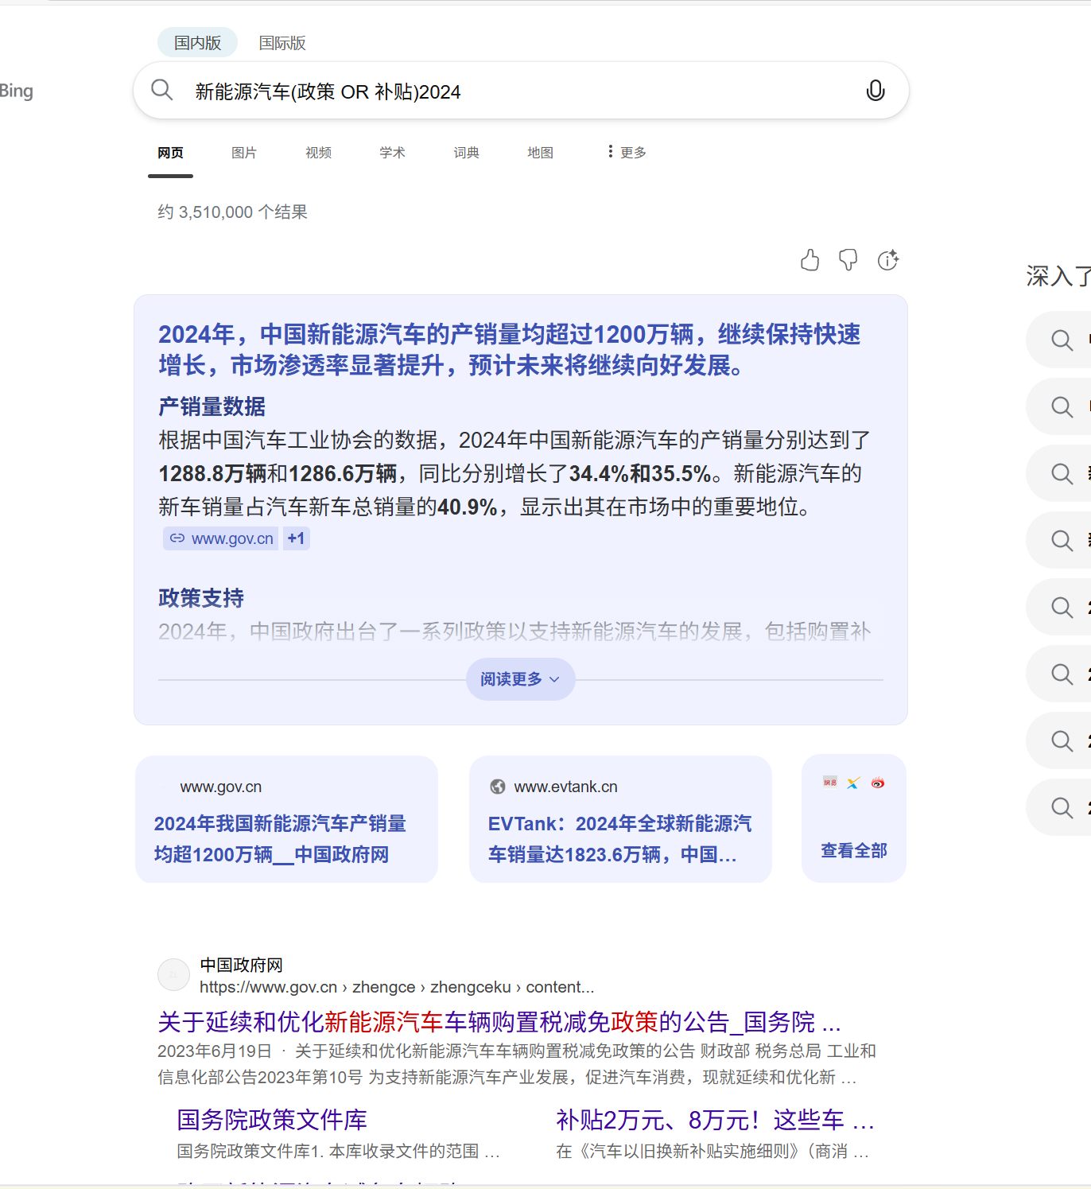The width and height of the screenshot is (1091, 1189).
Task: Give thumbs up on the AI summary
Action: tap(810, 259)
